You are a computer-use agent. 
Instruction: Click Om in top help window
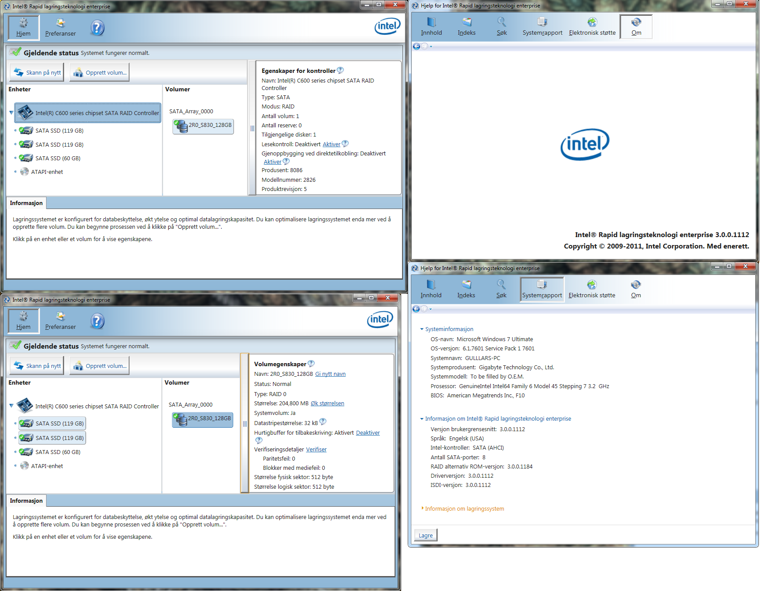point(636,27)
